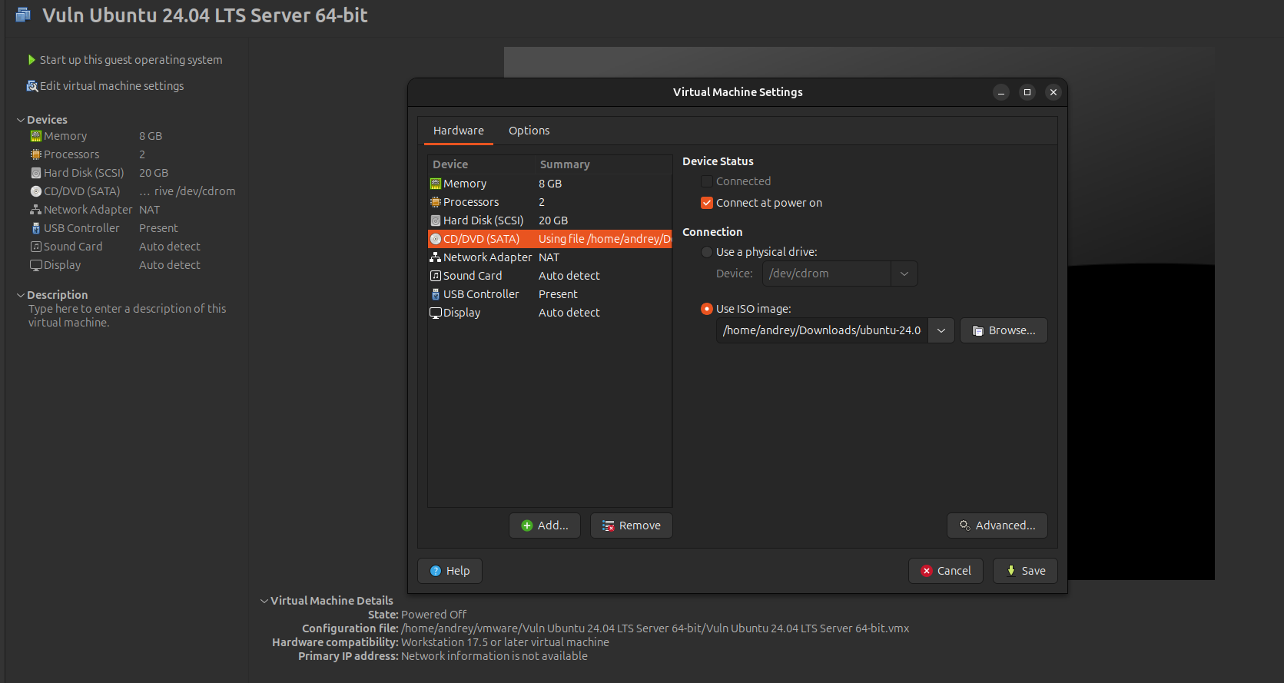
Task: Click the Workstation 17.5 hardware compatibility text
Action: pyautogui.click(x=505, y=642)
